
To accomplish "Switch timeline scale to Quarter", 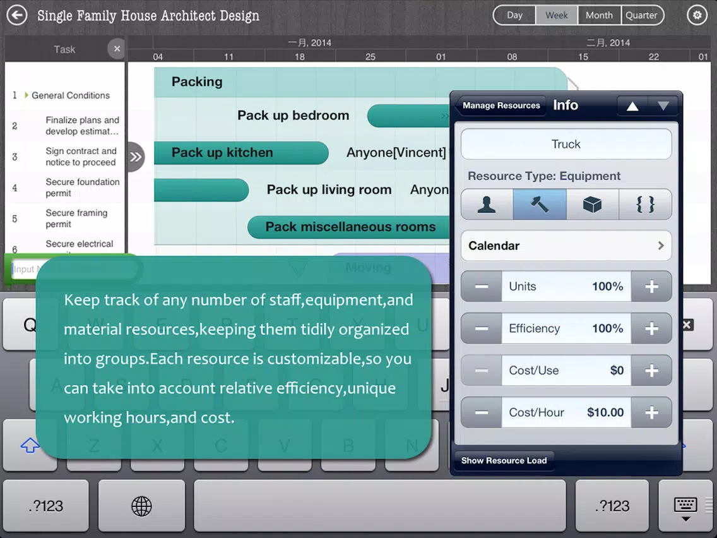I will [641, 15].
